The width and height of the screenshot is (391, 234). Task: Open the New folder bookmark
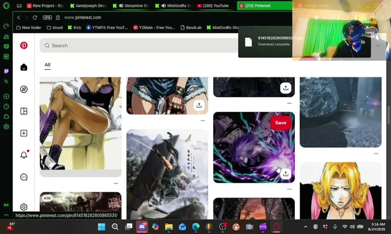pyautogui.click(x=29, y=28)
